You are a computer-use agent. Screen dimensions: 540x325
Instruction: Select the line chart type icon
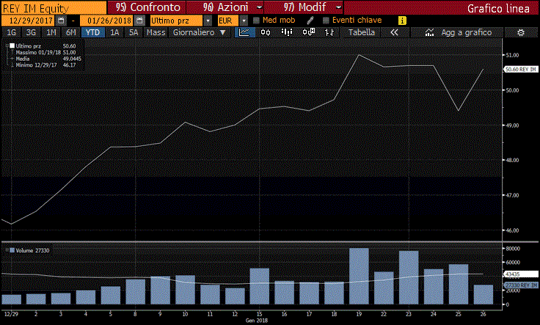point(243,33)
